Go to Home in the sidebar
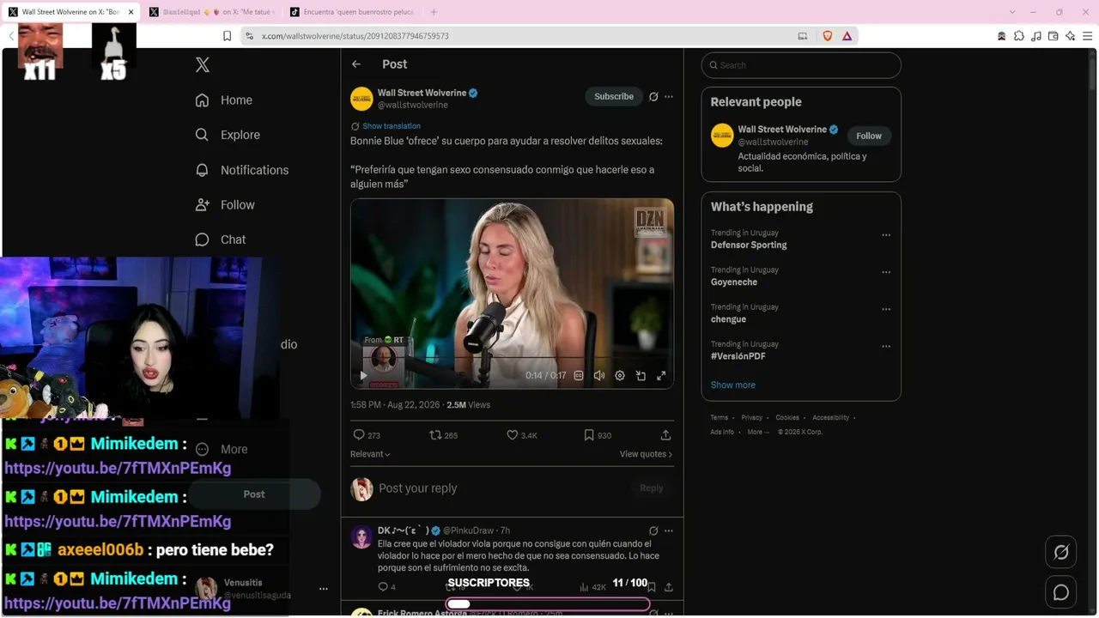This screenshot has height=618, width=1099. point(224,100)
